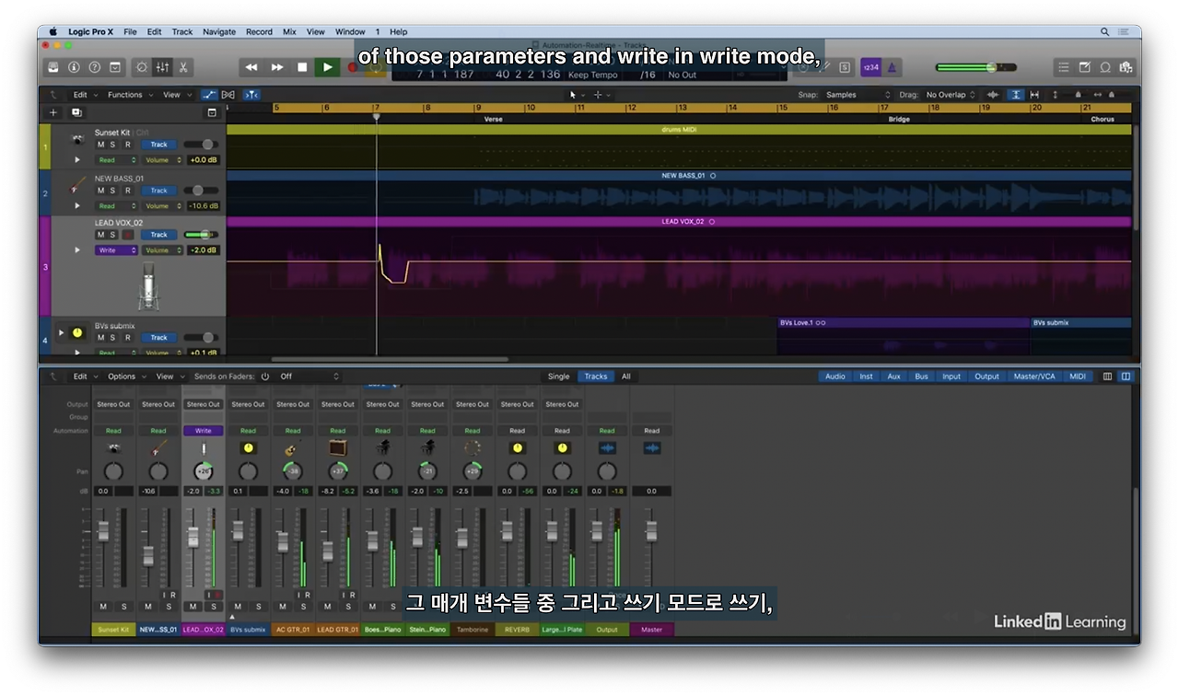Open the media Browsers icon
Image resolution: width=1179 pixels, height=696 pixels.
click(1125, 67)
